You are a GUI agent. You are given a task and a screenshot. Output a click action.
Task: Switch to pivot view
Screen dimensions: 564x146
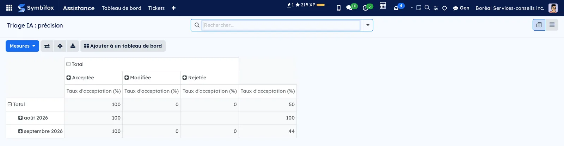[x=539, y=25]
